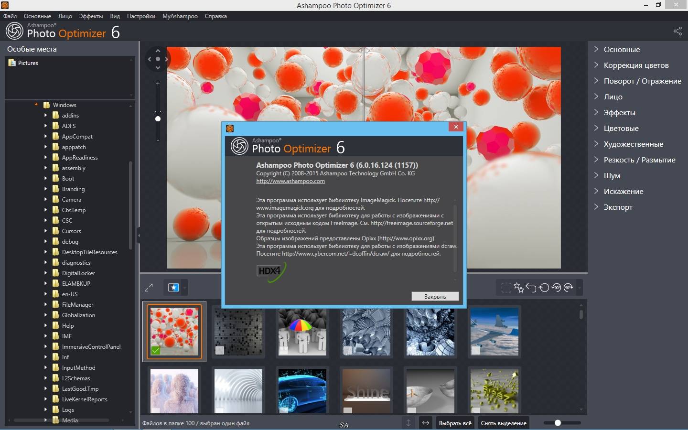This screenshot has height=430, width=688.
Task: Open the Эффекты menu in menu bar
Action: tap(91, 16)
